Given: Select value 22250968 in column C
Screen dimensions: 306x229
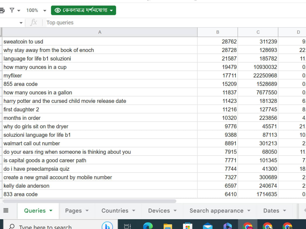Looking at the screenshot, I should pyautogui.click(x=258, y=75).
